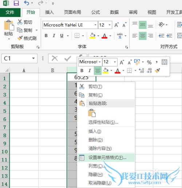
Task: Expand ribbon border options arrow
Action: click(83, 36)
